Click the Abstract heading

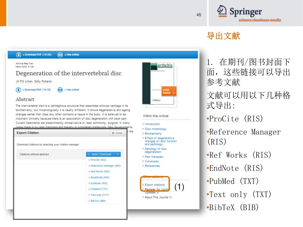(x=25, y=99)
